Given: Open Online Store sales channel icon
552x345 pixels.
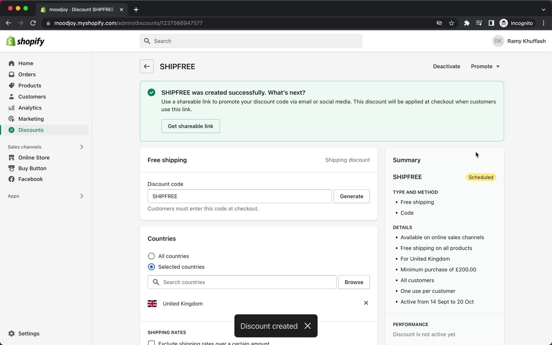Looking at the screenshot, I should (11, 157).
